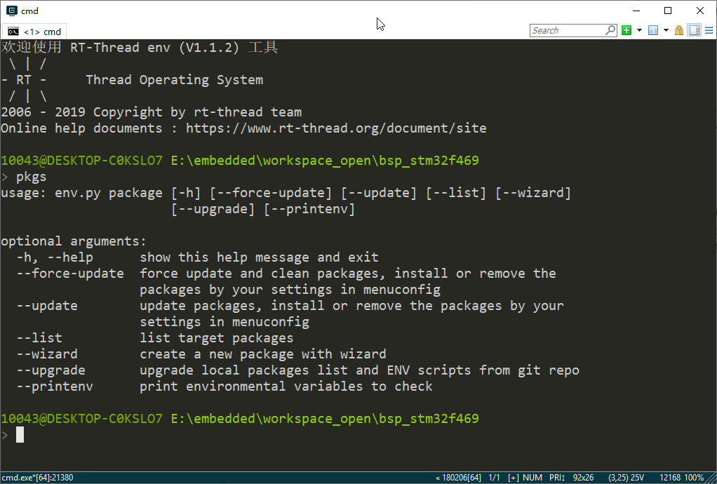717x484 pixels.
Task: Click the cmd icon on the tab
Action: coord(13,32)
